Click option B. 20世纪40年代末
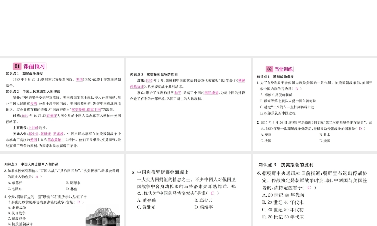The width and height of the screenshot is (377, 226). point(283,203)
